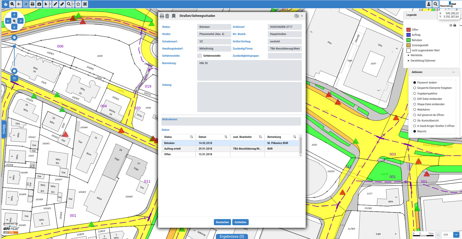Open the map scale dropdown
This screenshot has height=239, width=462.
(x=456, y=235)
